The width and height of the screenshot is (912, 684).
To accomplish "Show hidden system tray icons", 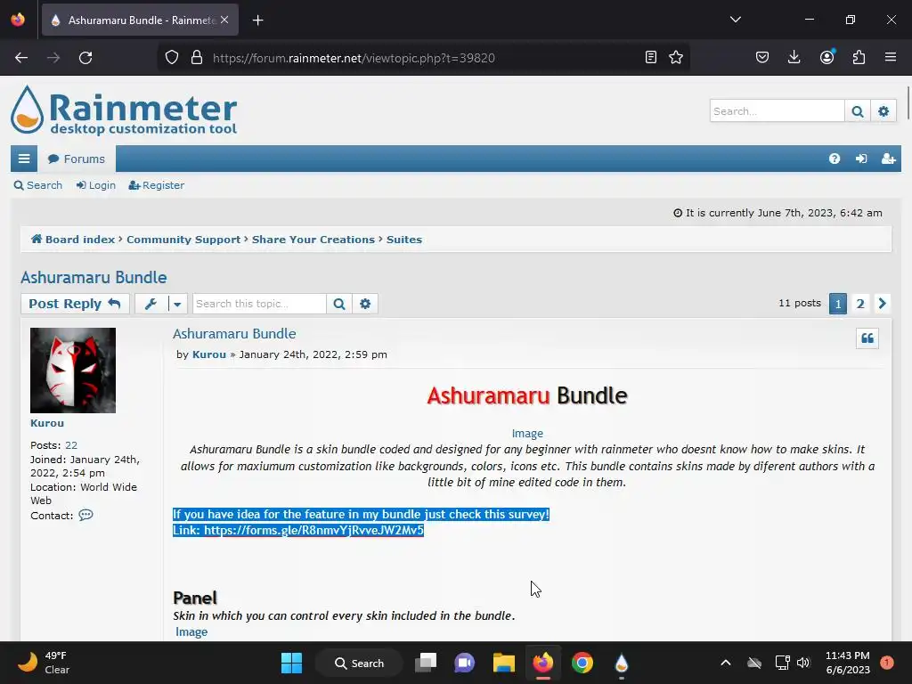I will click(x=725, y=663).
